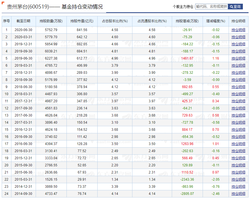Screen dimensions: 250x200
Task: Click the change percentage -2.46
Action: click(215, 194)
